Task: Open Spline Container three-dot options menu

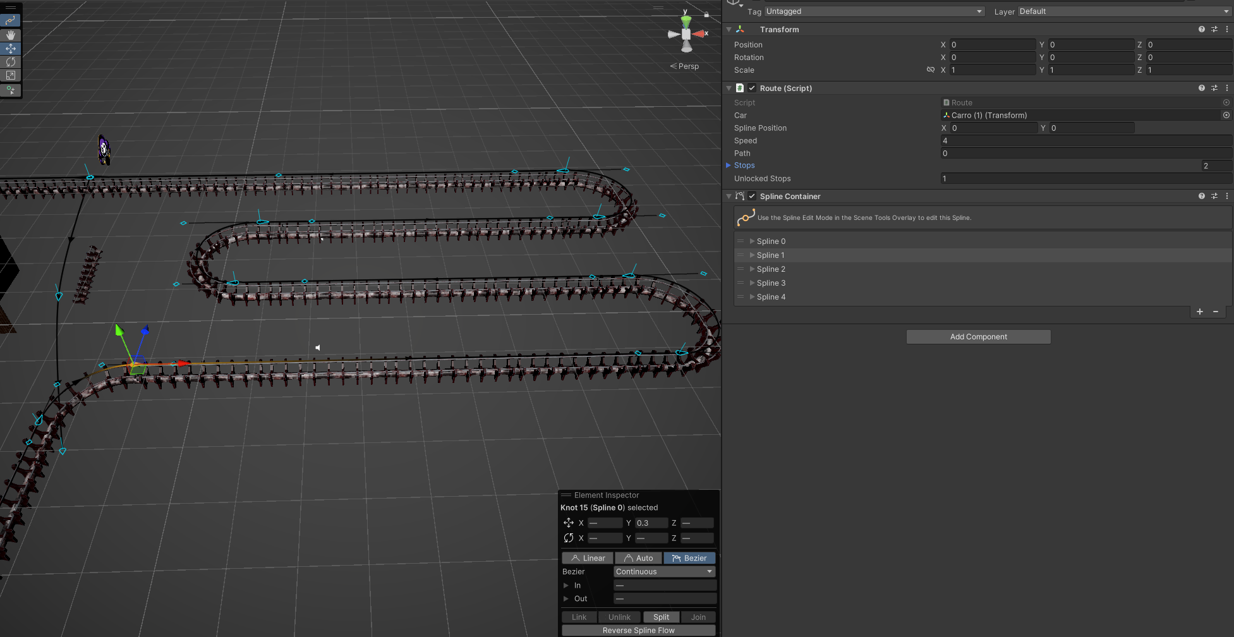Action: click(x=1226, y=197)
